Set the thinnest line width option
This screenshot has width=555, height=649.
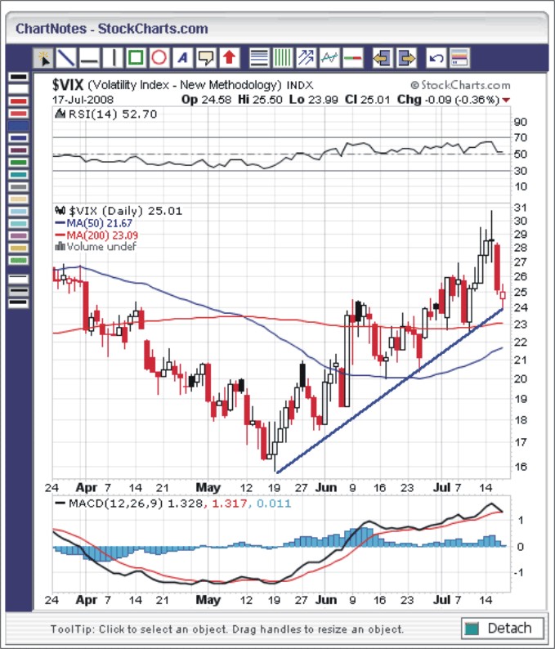point(18,279)
